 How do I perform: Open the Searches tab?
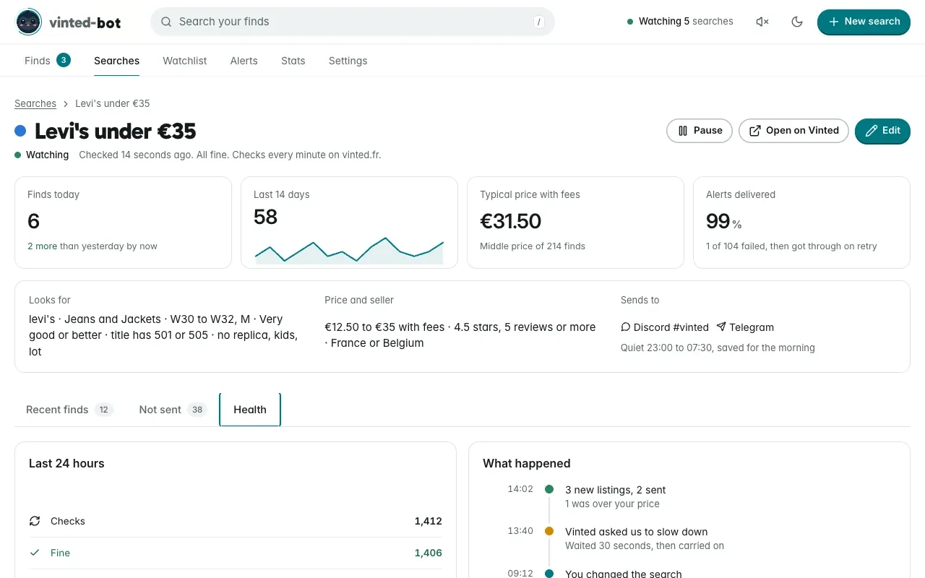[116, 61]
